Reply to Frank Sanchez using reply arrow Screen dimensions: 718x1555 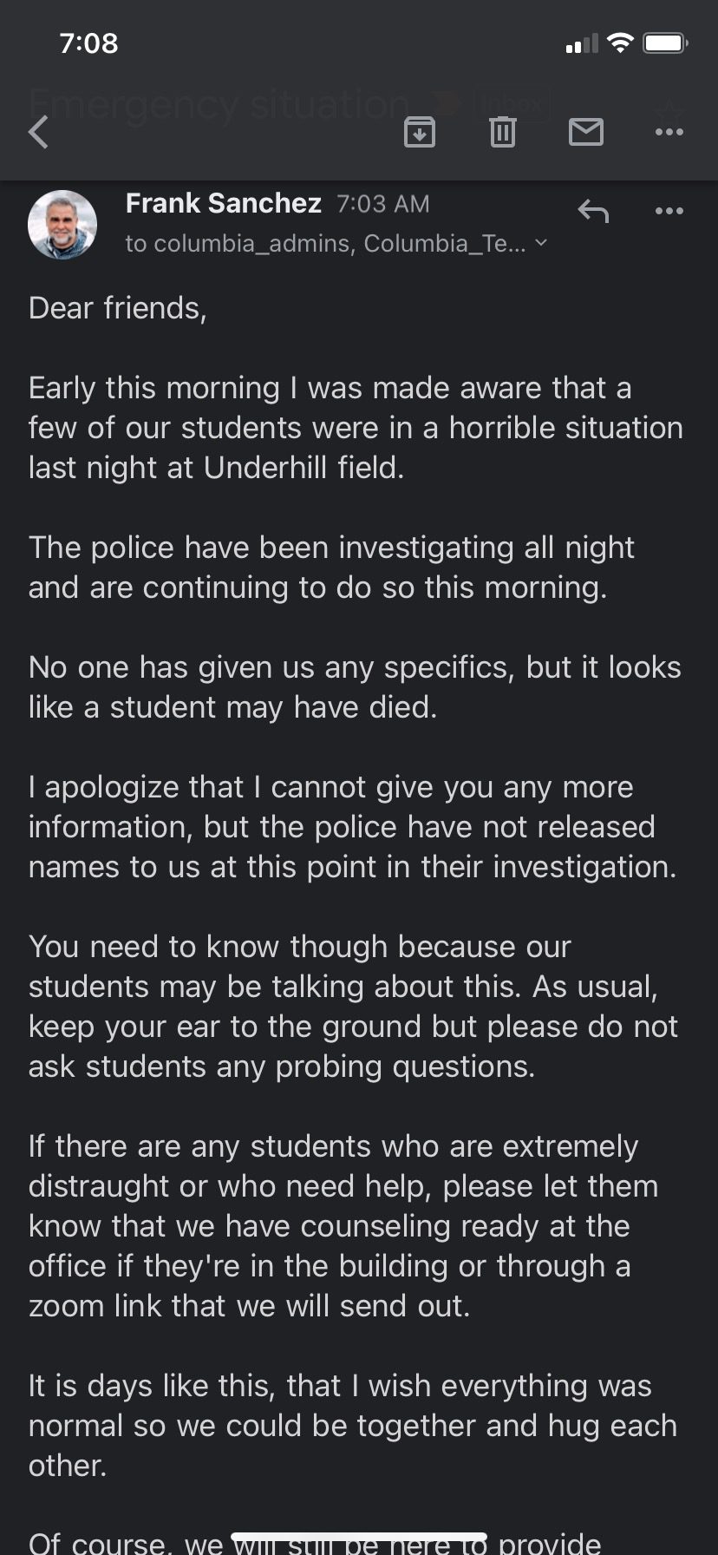pos(593,211)
